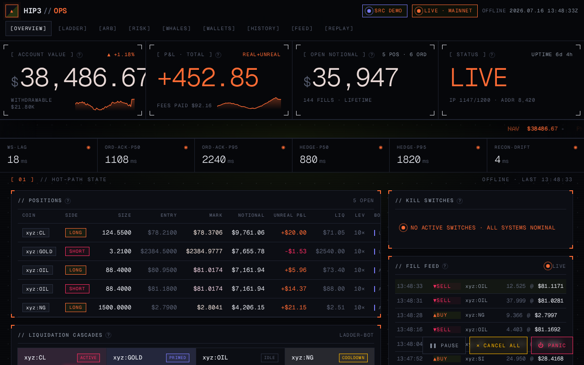The width and height of the screenshot is (584, 365).
Task: Click RECON-DRIFT status indicator dot
Action: tap(575, 147)
